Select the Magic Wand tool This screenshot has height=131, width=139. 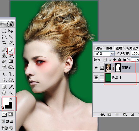pos(10,36)
